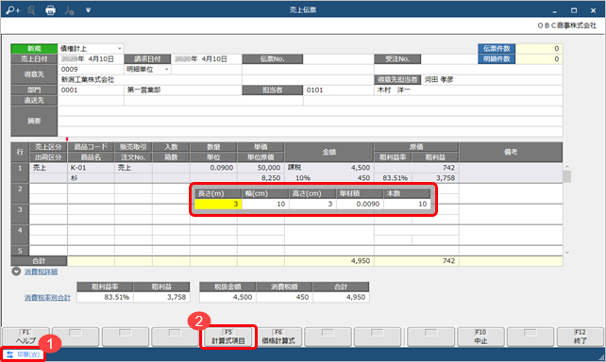Click the 切替(W) switch button in status bar

tap(24, 354)
